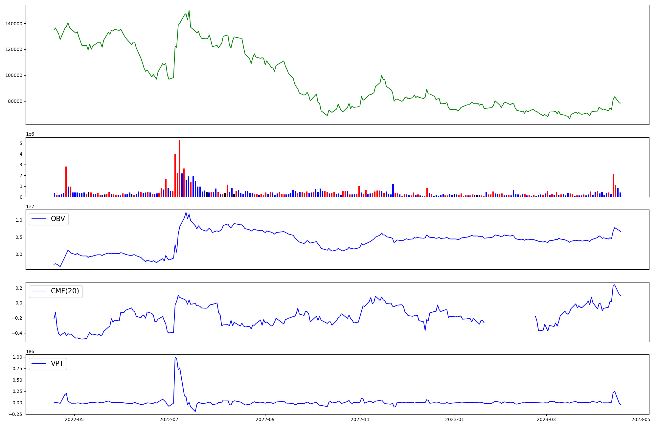Screen dimensions: 657x427
Task: Click the 2022-11 x-axis date label
Action: (360, 419)
